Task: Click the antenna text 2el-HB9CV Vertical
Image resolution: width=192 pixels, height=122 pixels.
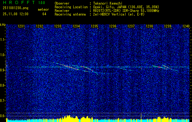Action: coord(109,14)
